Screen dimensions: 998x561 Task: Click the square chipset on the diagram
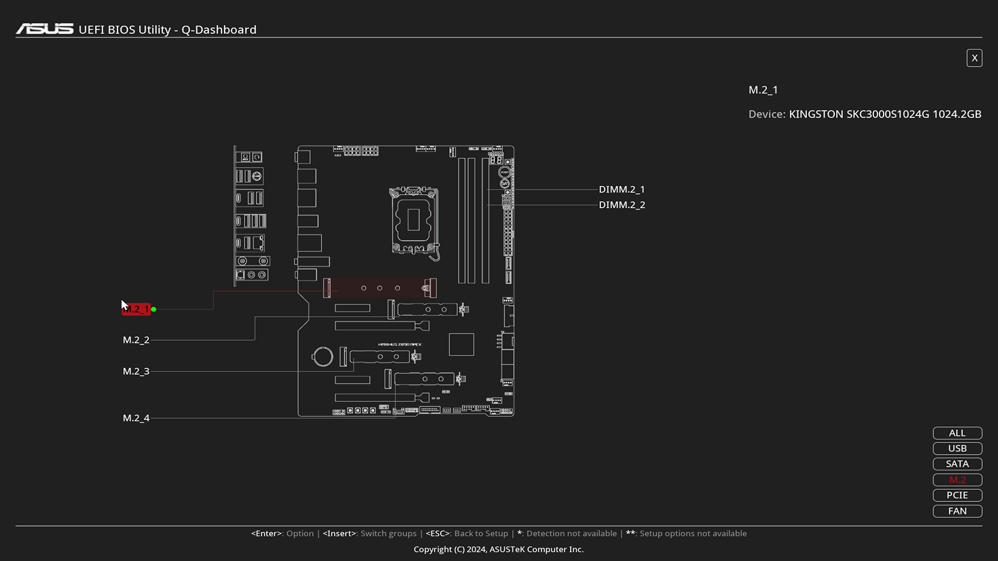coord(462,344)
